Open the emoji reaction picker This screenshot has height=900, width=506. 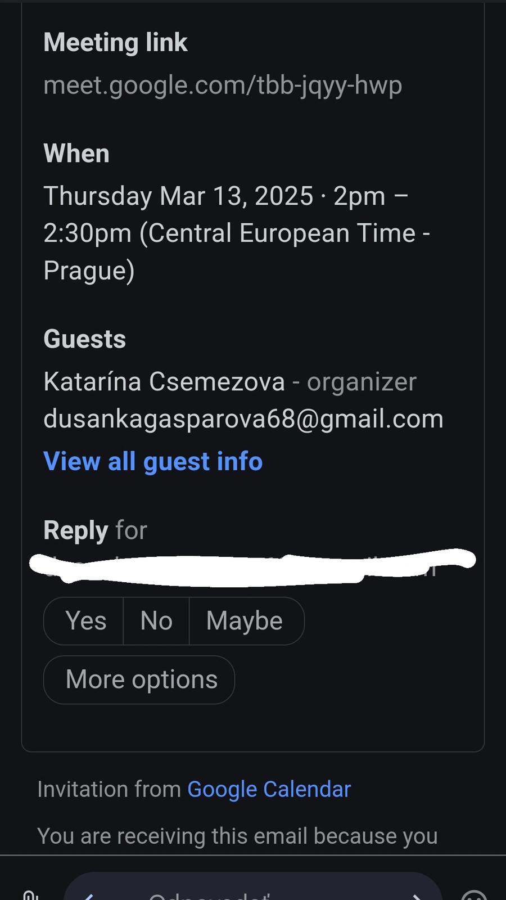(x=473, y=895)
